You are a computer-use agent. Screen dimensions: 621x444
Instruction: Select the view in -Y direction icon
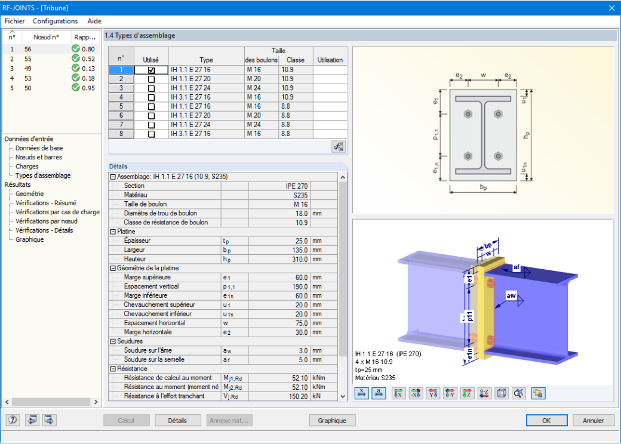tap(450, 393)
